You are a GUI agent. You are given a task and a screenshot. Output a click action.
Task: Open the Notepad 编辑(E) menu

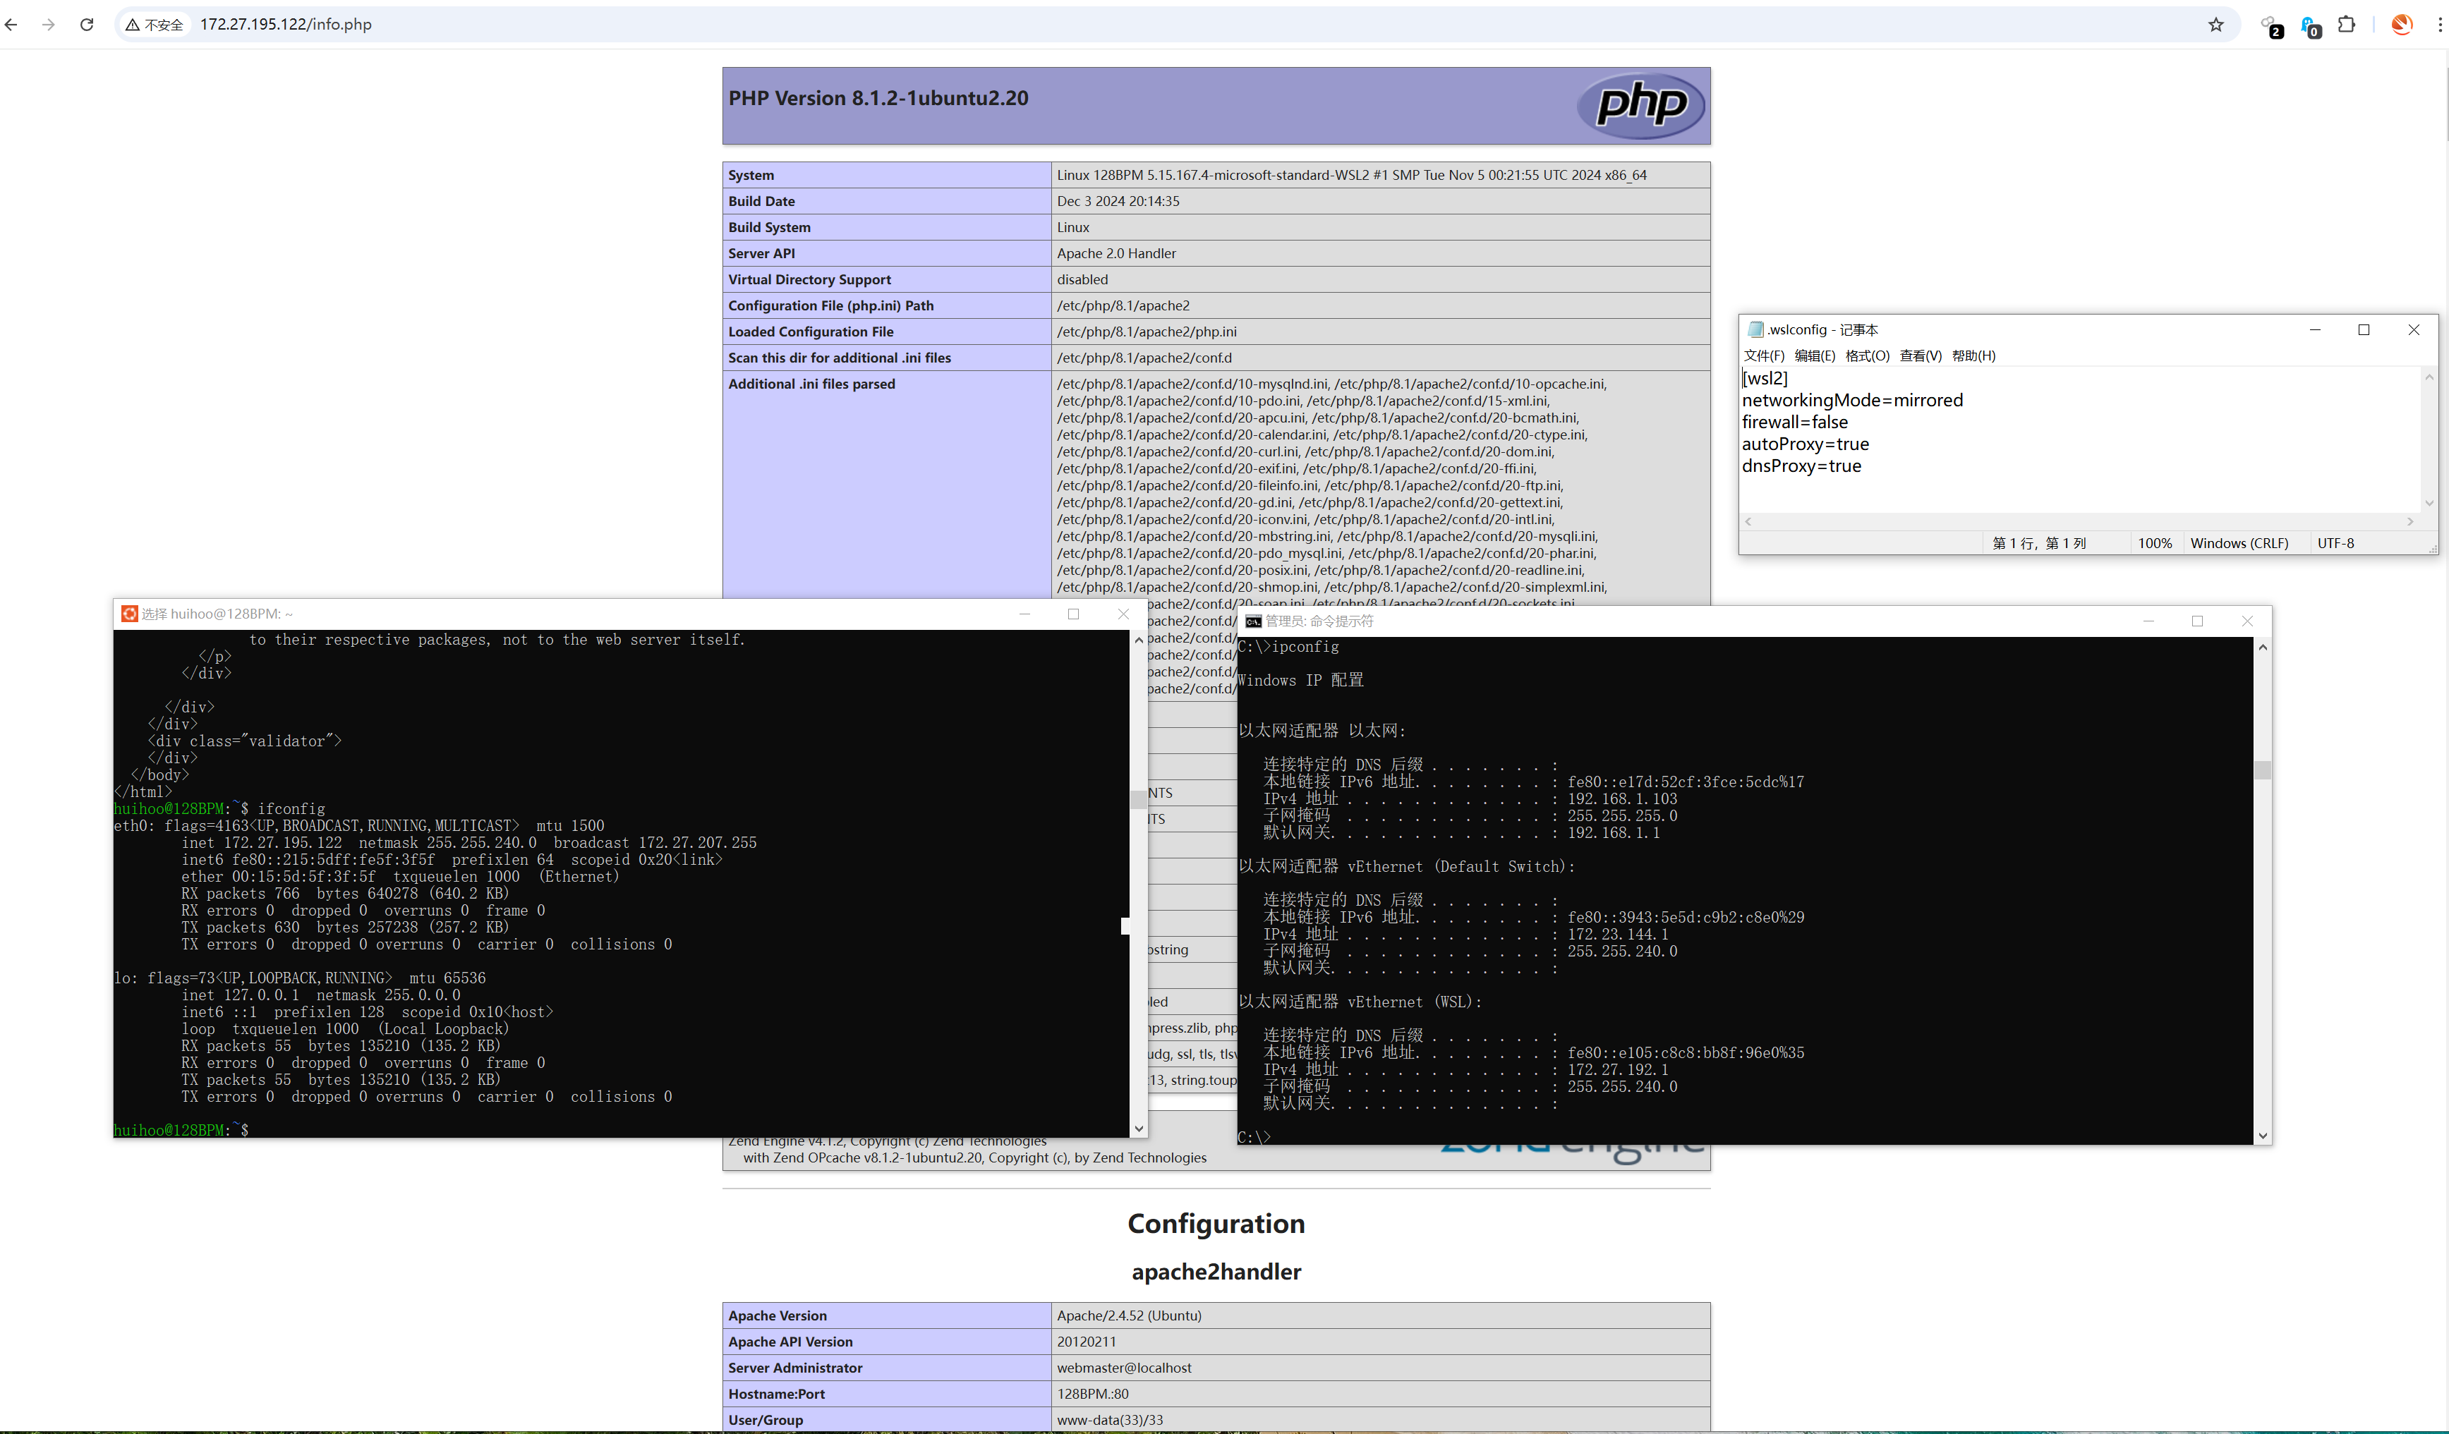pyautogui.click(x=1815, y=356)
